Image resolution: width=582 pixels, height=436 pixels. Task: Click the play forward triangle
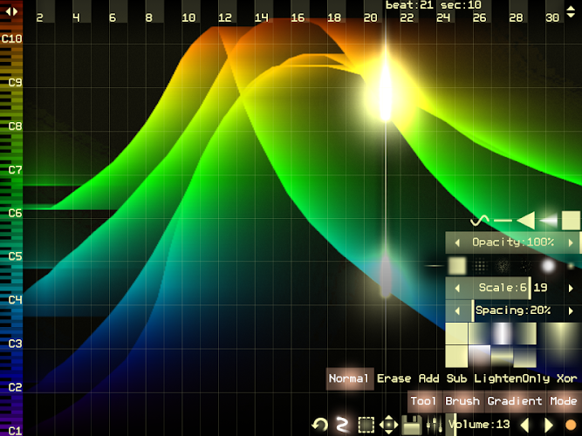click(549, 425)
